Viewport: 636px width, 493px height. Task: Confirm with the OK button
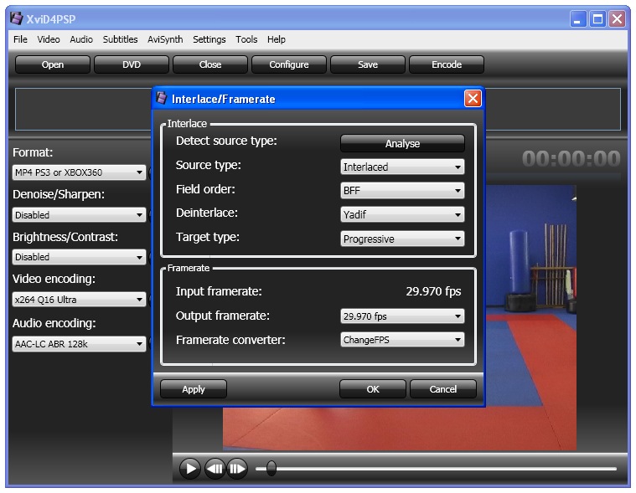point(373,389)
